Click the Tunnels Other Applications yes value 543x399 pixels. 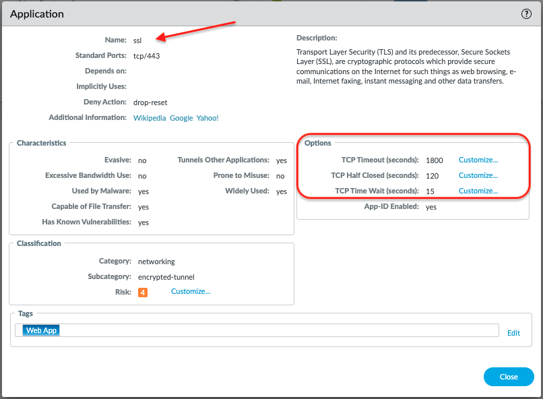click(282, 160)
